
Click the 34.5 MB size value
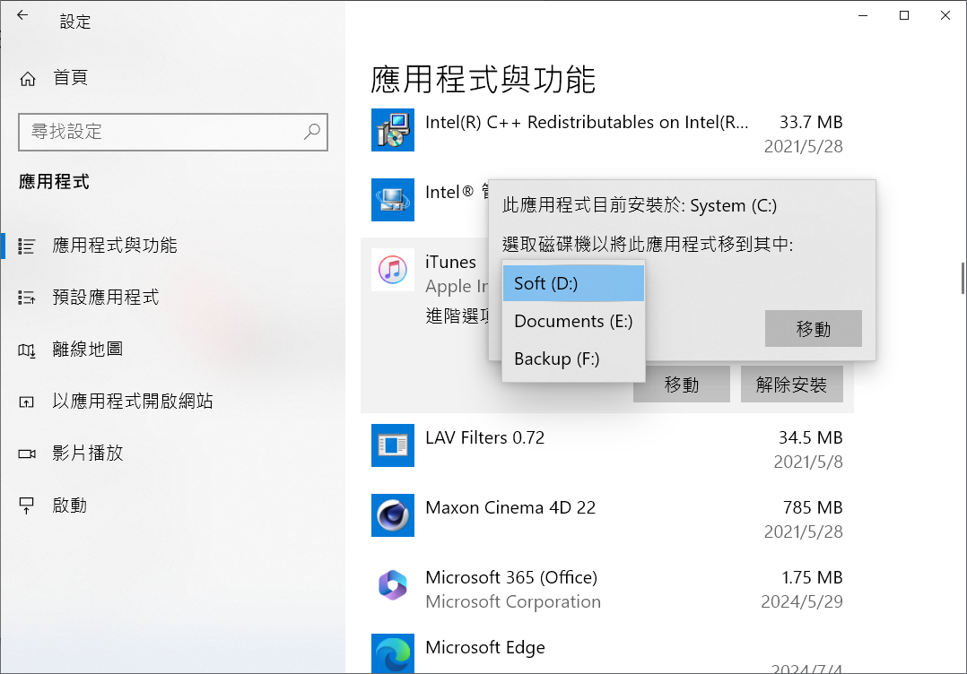[x=810, y=437]
